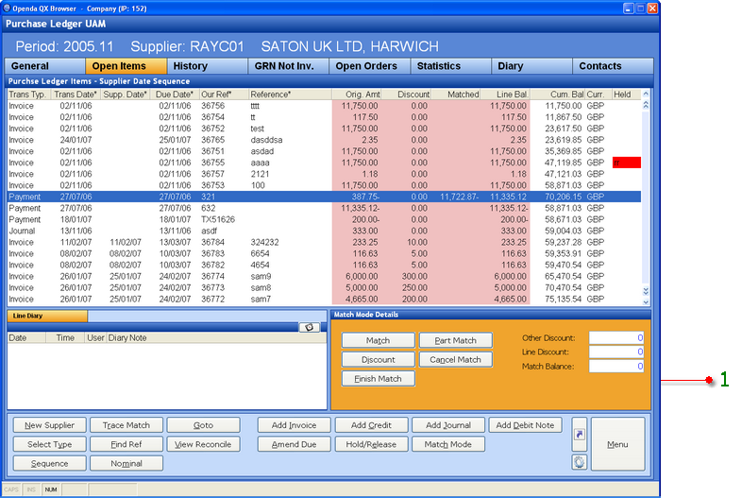Click the View Reconcile button
This screenshot has height=498, width=742.
coord(204,444)
